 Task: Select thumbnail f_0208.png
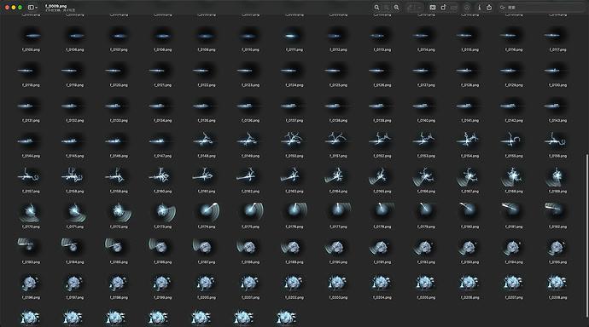(557, 284)
